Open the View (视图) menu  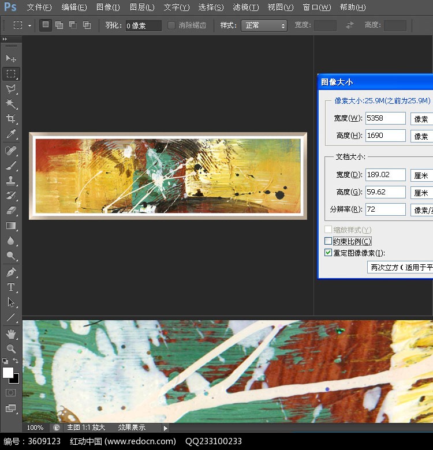[280, 7]
